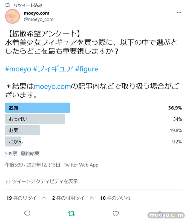Select the お顔 poll result bar
187x221 pixels.
[x=38, y=108]
